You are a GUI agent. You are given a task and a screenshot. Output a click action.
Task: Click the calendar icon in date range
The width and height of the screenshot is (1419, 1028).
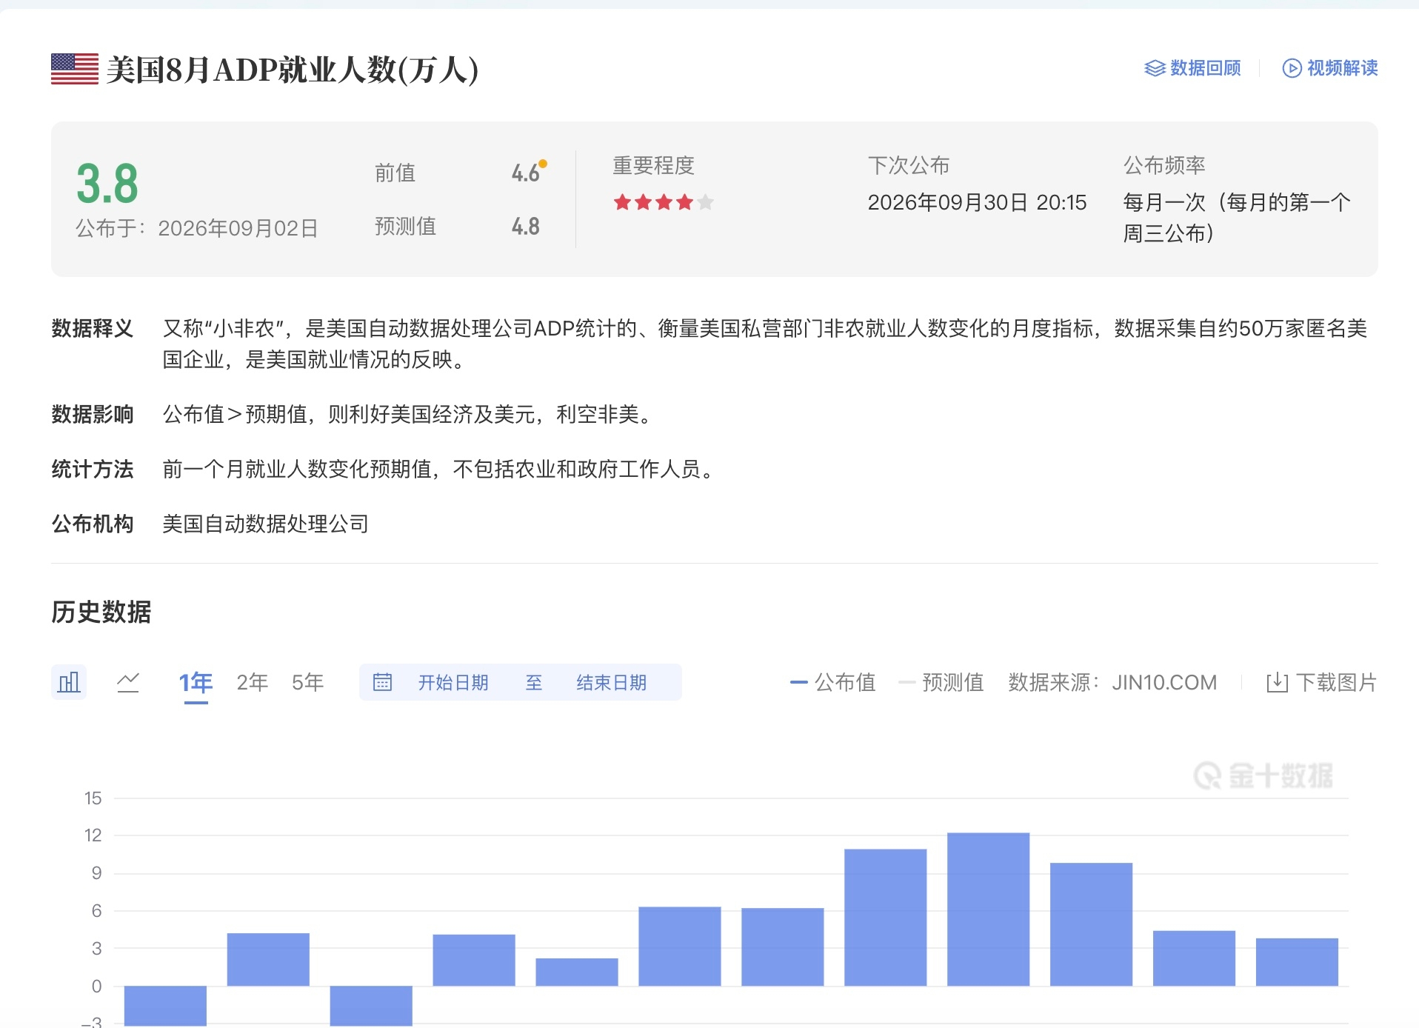click(382, 682)
